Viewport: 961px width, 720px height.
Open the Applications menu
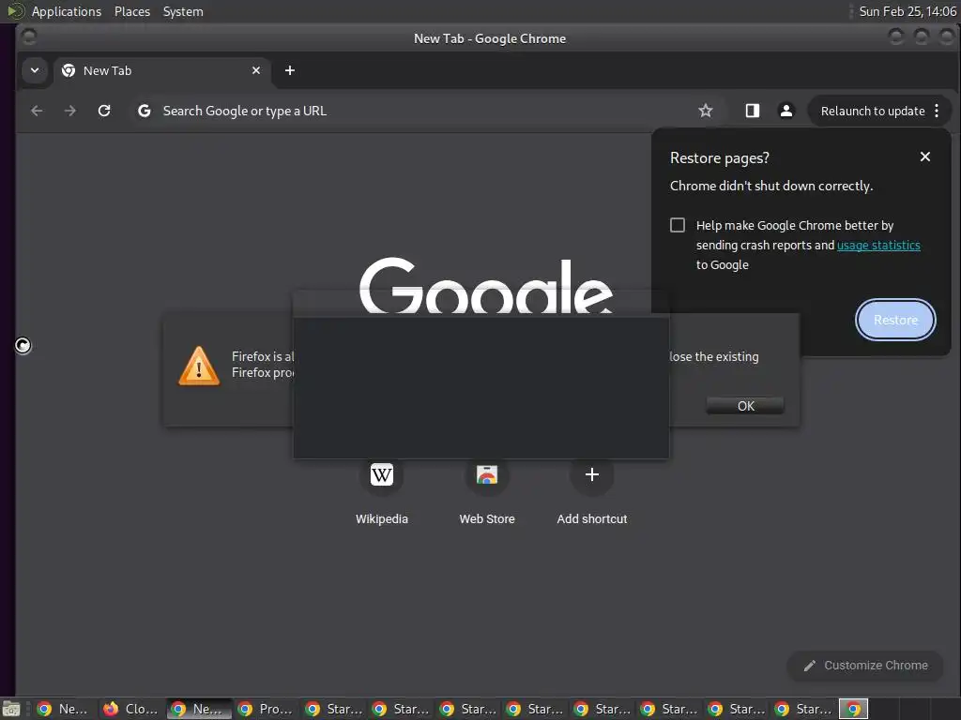click(67, 11)
